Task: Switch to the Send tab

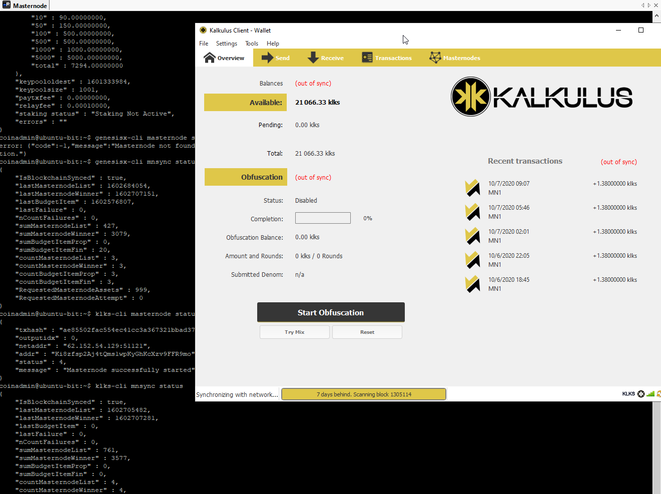Action: [x=276, y=58]
